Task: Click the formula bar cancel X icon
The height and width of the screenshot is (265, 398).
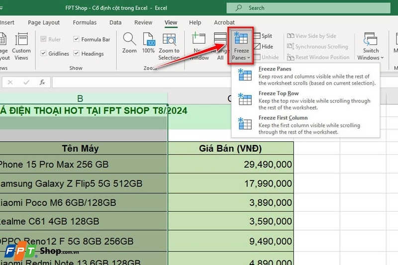Action: coord(10,82)
